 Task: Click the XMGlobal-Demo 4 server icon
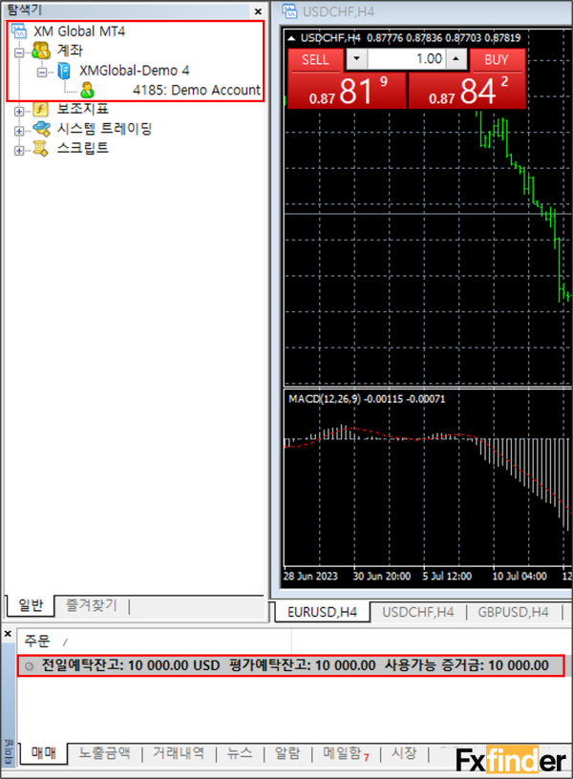point(64,71)
